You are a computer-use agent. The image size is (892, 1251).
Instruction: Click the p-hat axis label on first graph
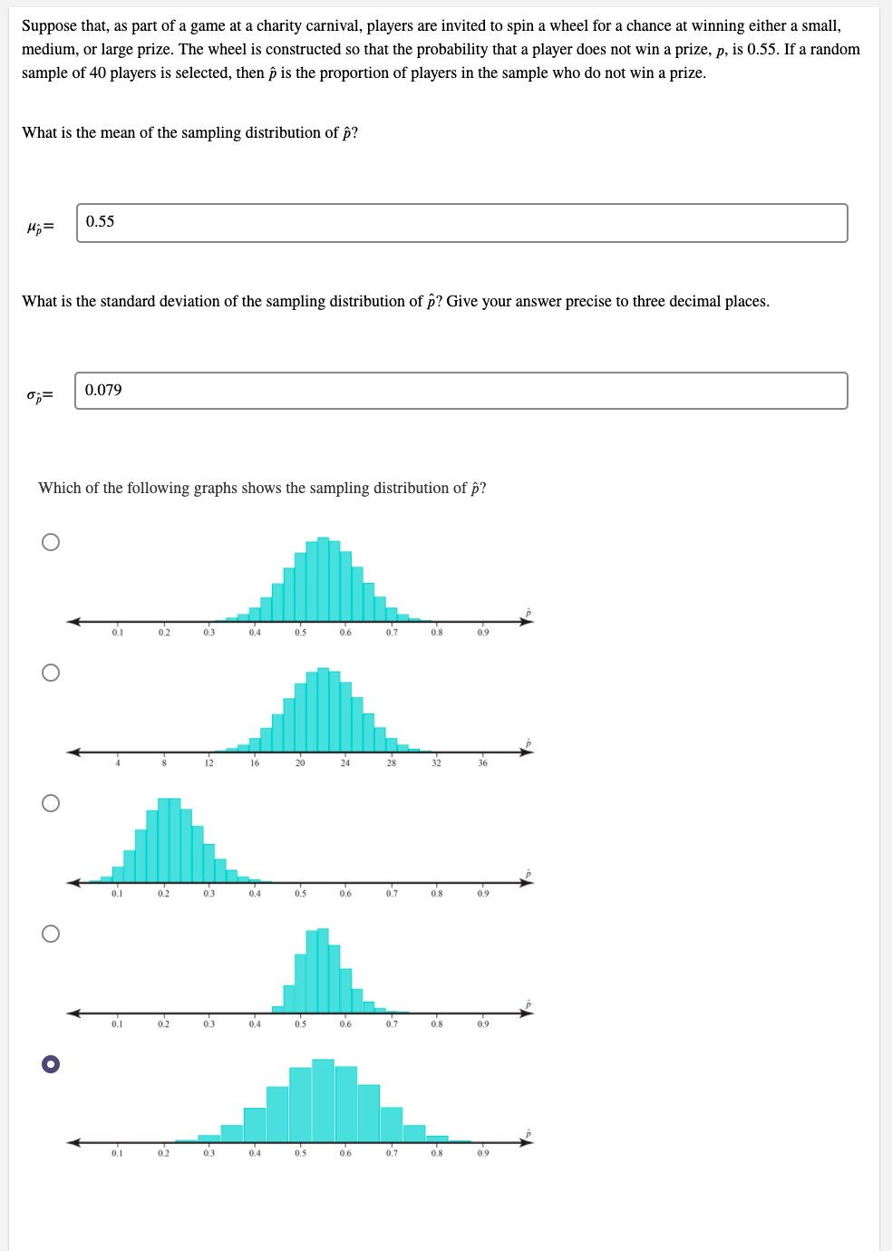527,611
